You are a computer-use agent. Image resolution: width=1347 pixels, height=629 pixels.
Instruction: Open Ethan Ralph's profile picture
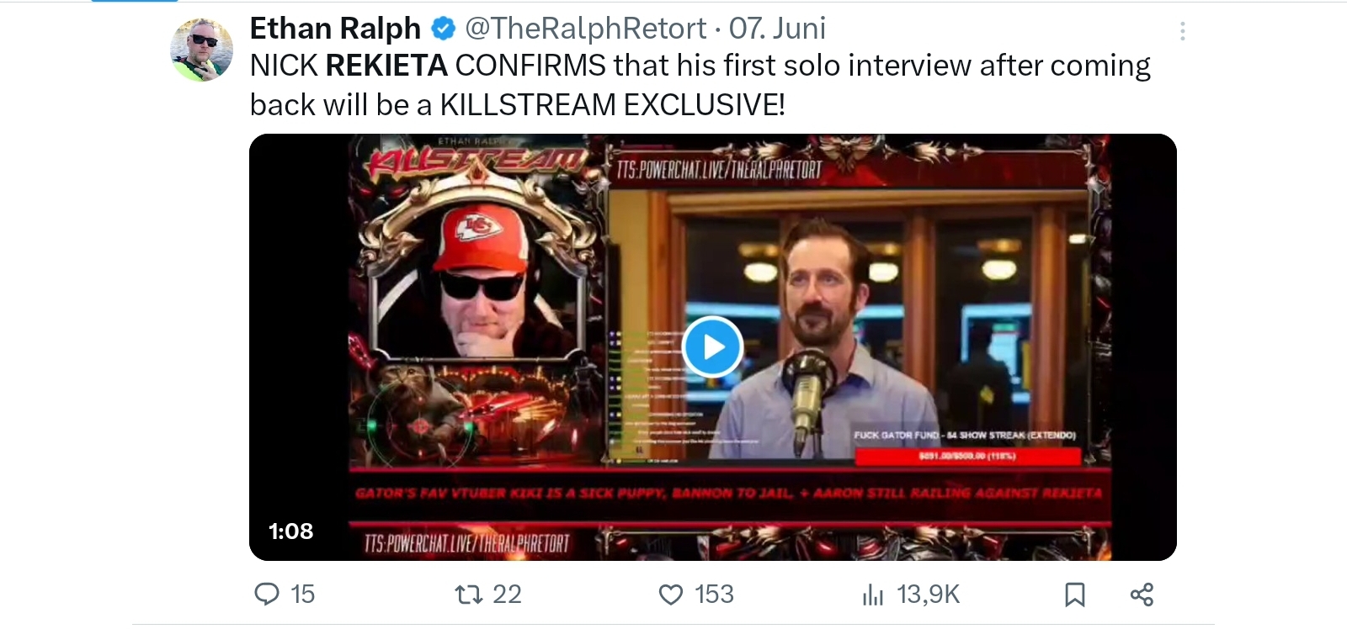coord(202,49)
